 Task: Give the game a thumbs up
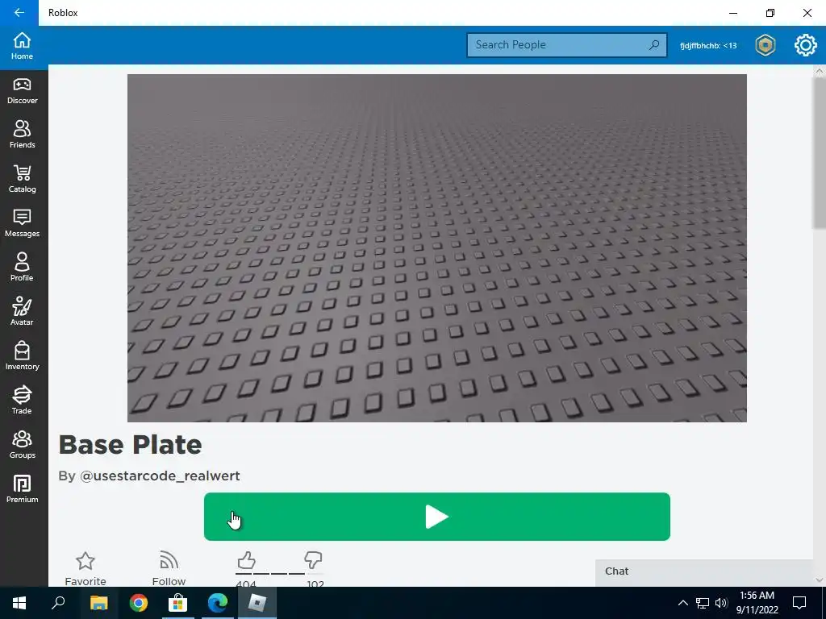pyautogui.click(x=246, y=560)
